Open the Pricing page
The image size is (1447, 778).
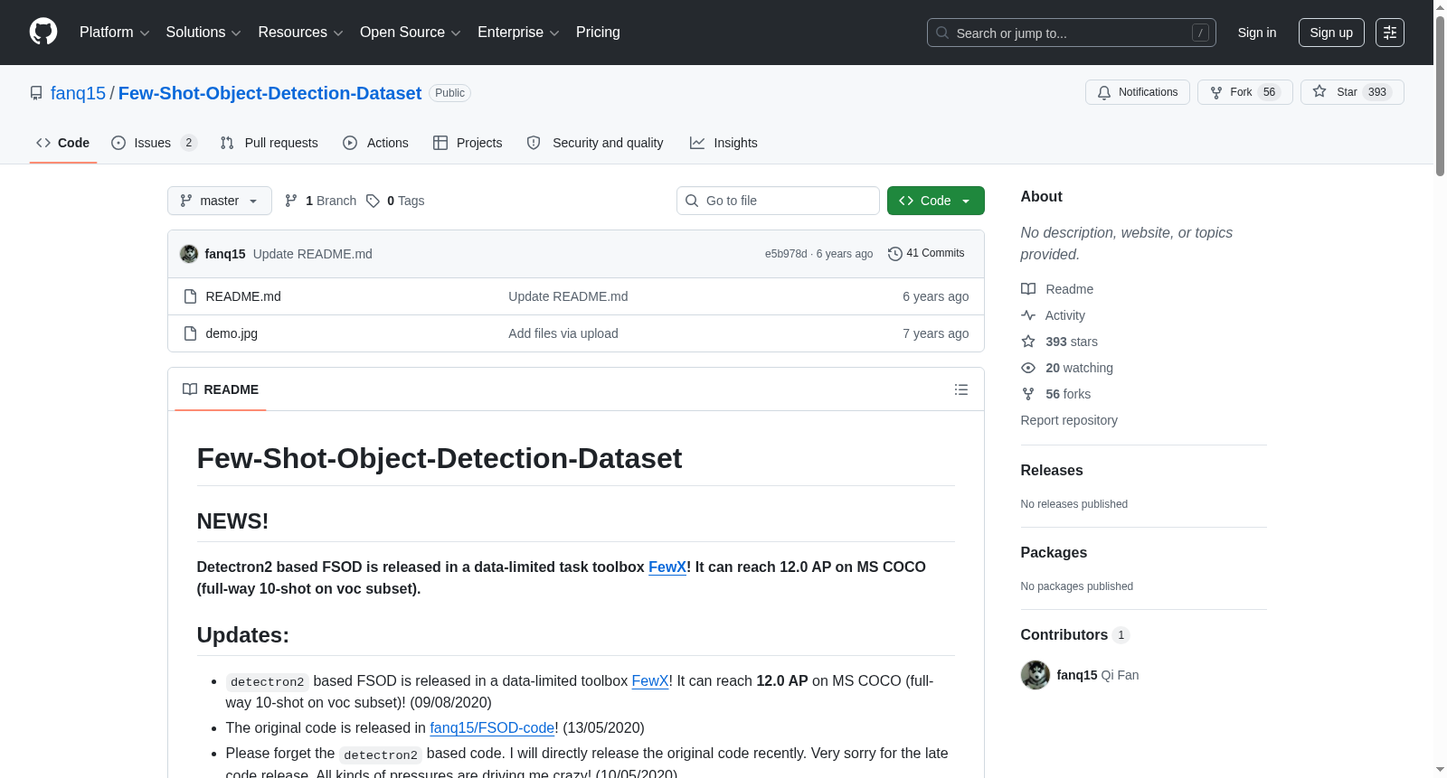[x=598, y=33]
